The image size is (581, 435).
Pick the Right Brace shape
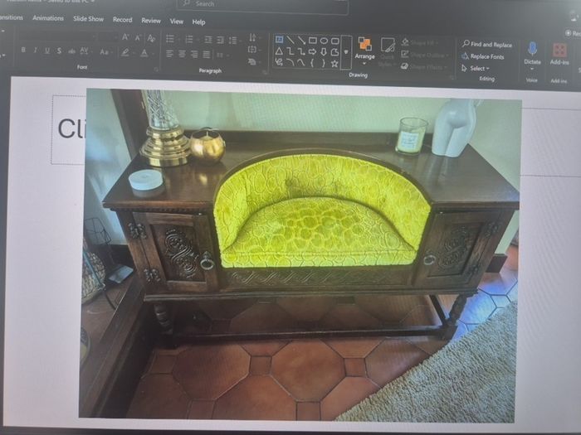point(324,64)
